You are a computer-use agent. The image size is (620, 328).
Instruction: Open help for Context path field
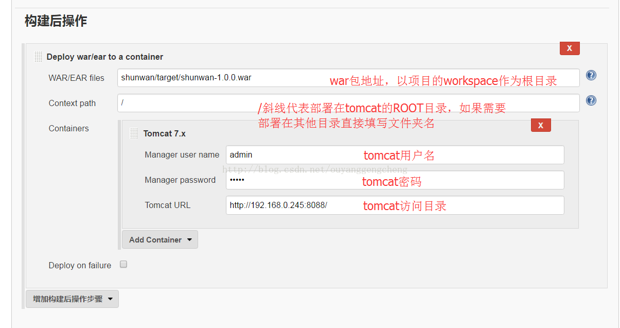(x=591, y=100)
